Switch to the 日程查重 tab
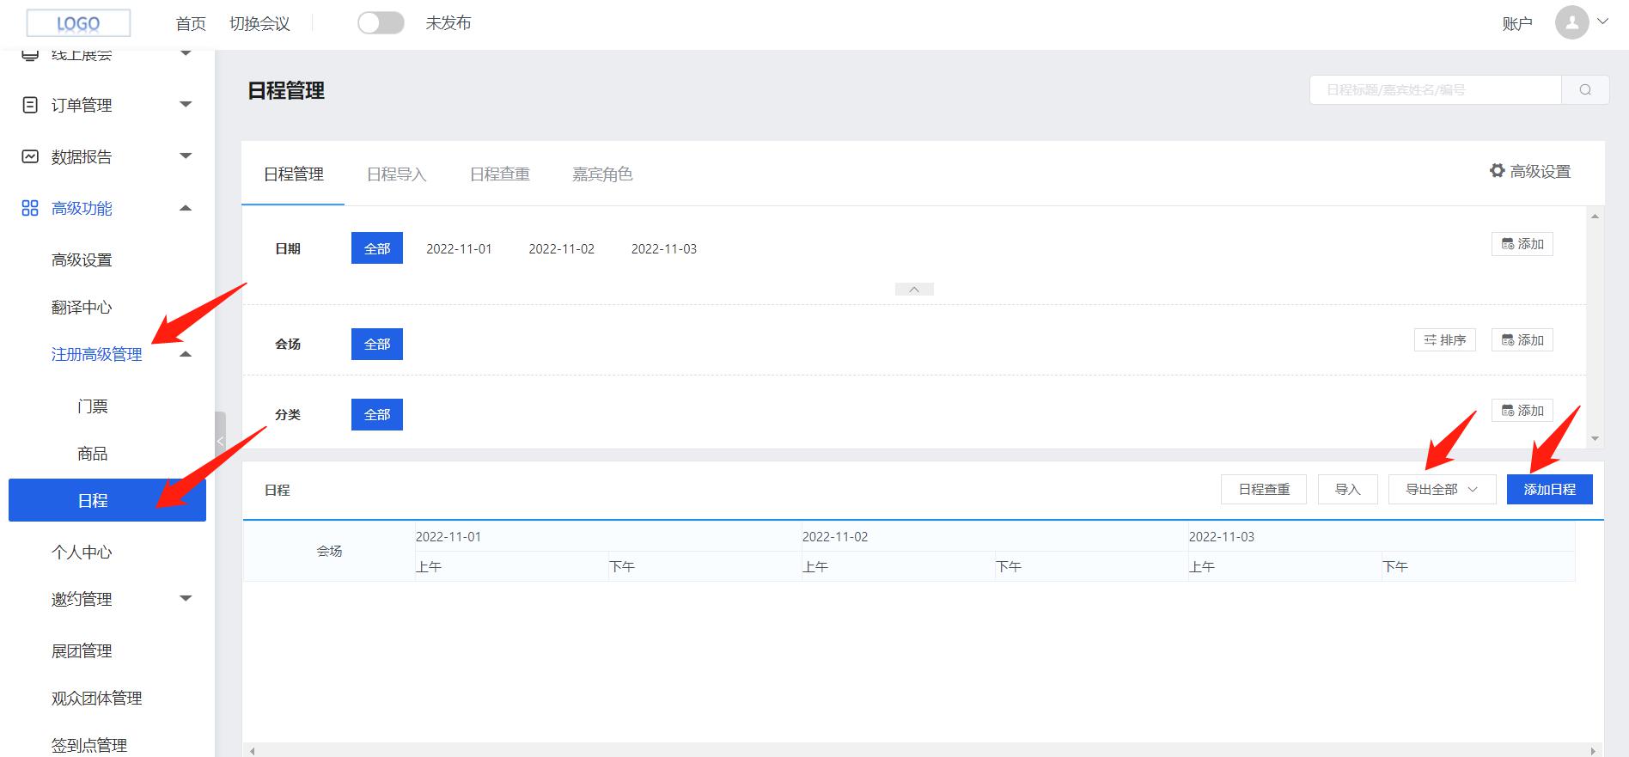Screen dimensions: 1629x757 tap(500, 174)
